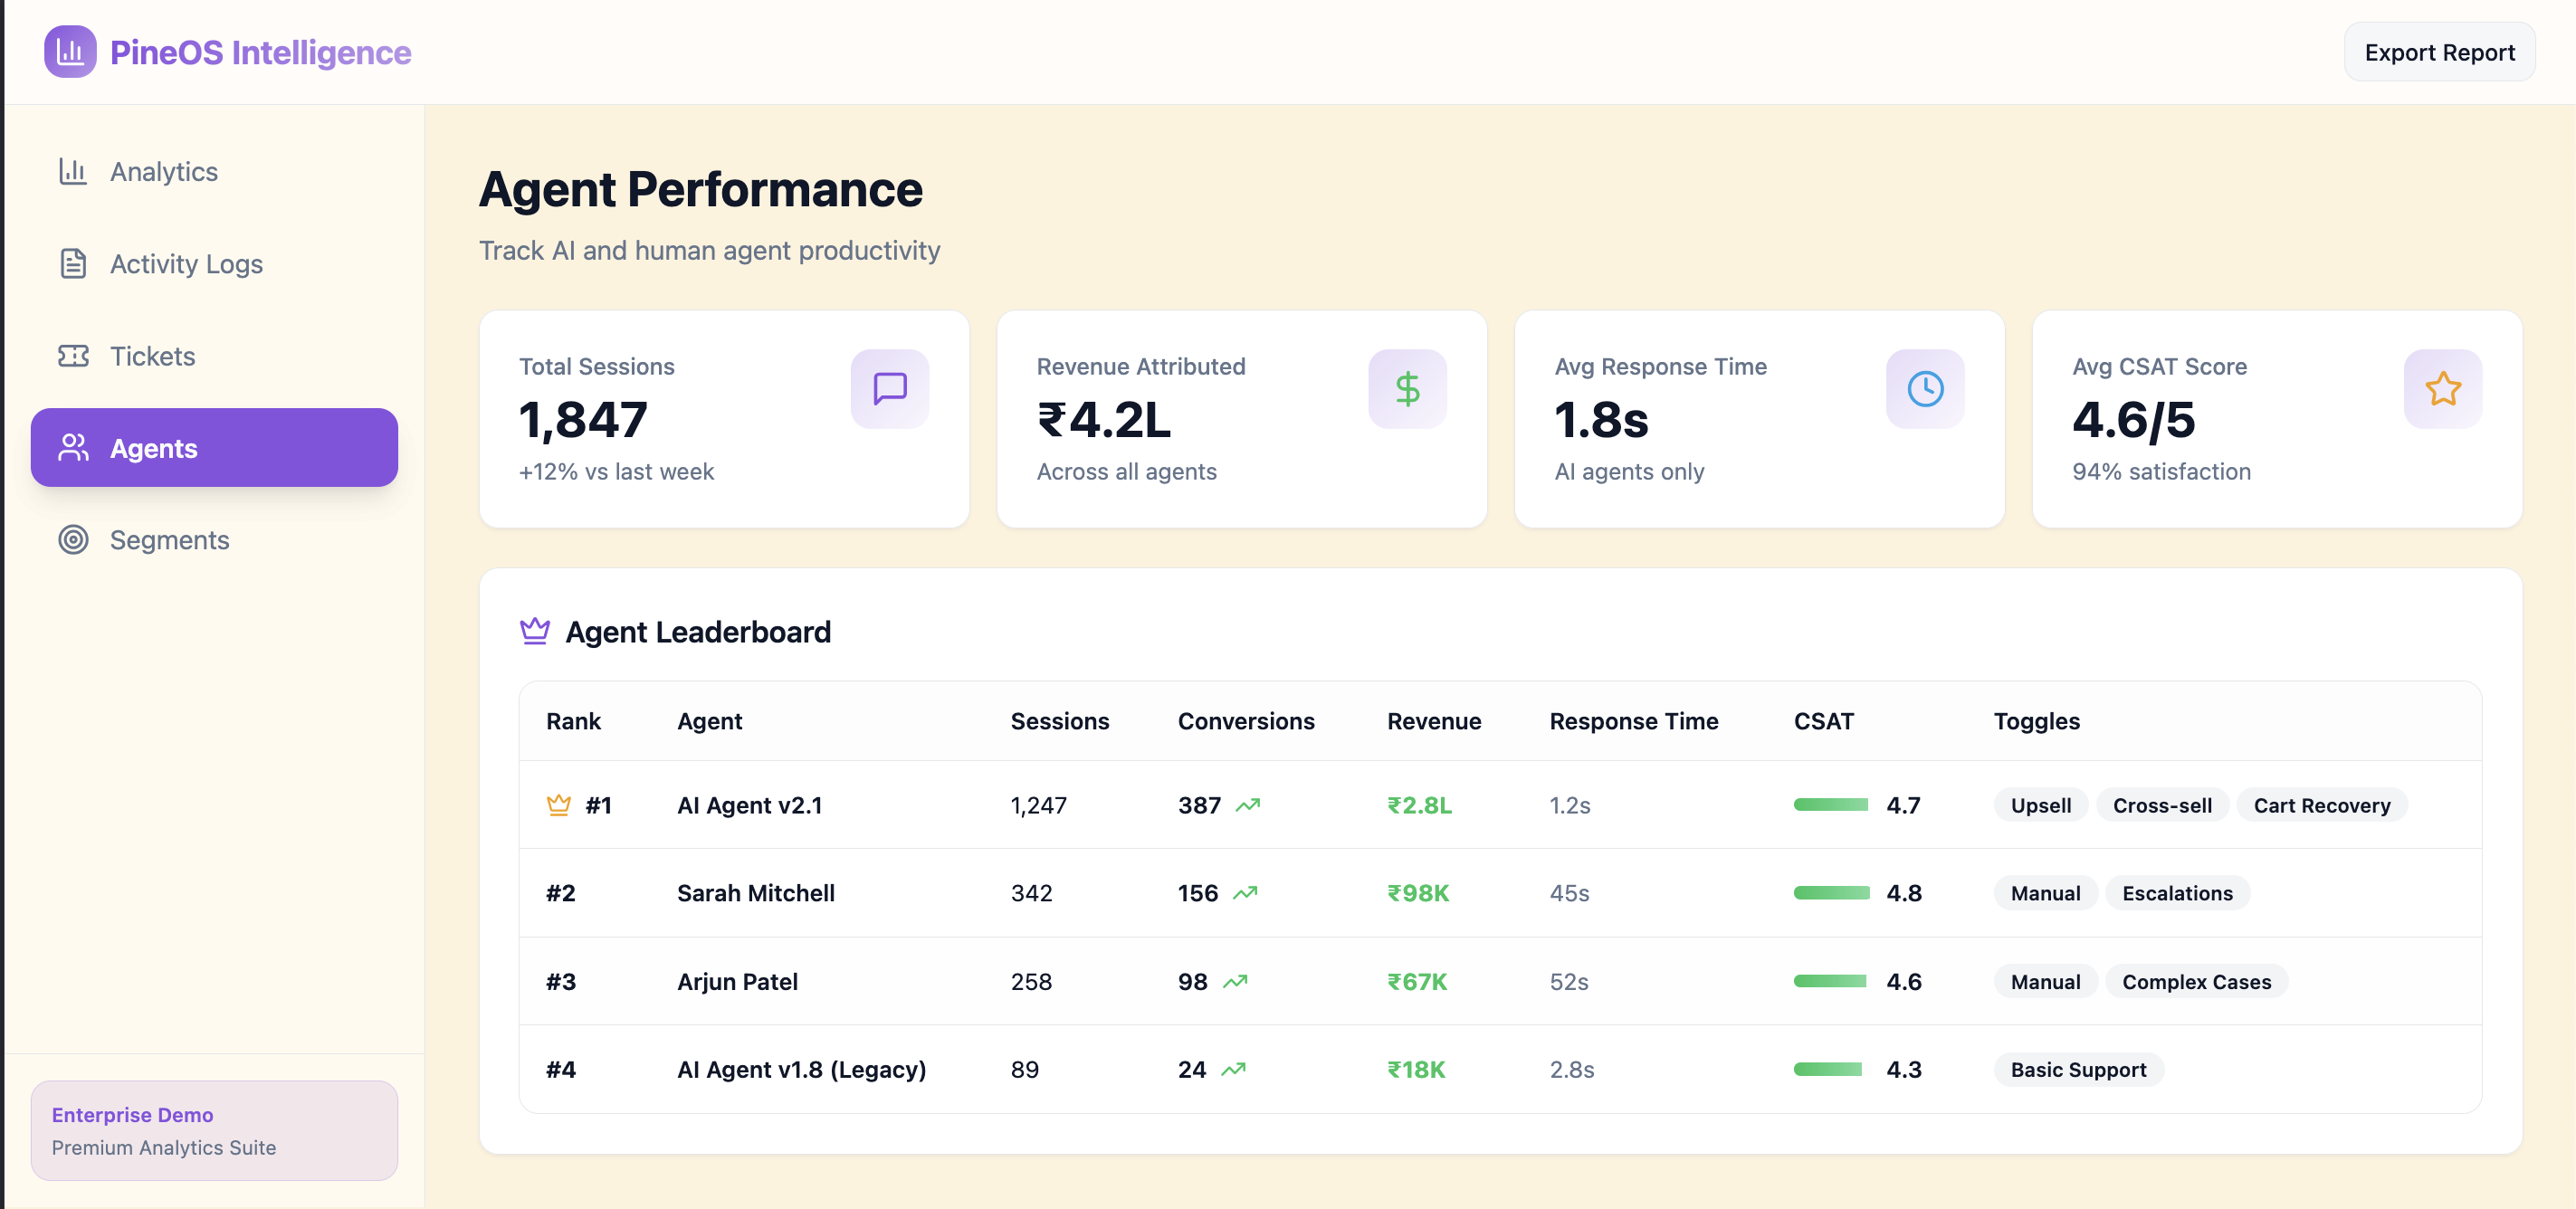Toggle the Cart Recovery tag

[2321, 805]
